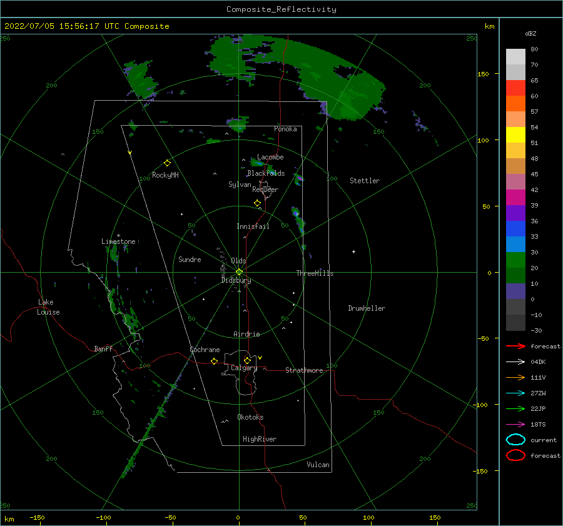Select the Lacombe city label
This screenshot has width=563, height=526.
270,157
